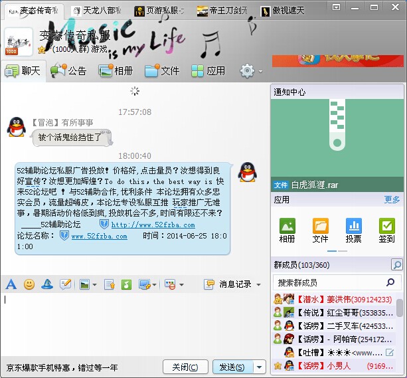The image size is (407, 378).
Task: Click the red advertisement banner
Action: tap(338, 61)
